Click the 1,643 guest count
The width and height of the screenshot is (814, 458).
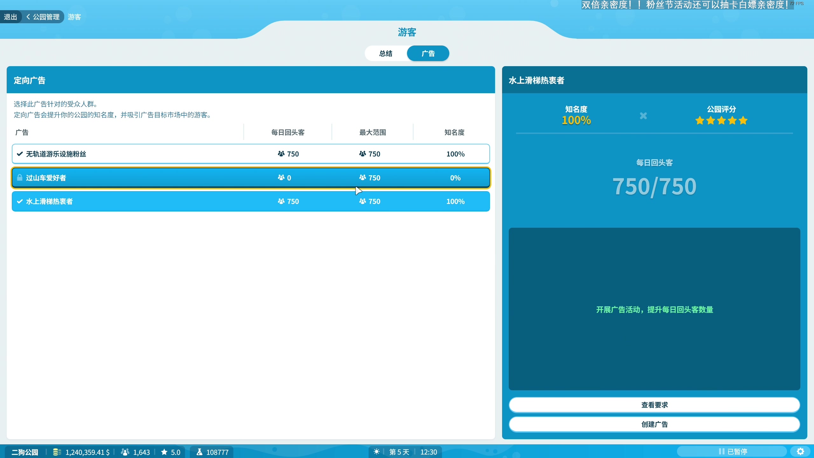point(141,452)
